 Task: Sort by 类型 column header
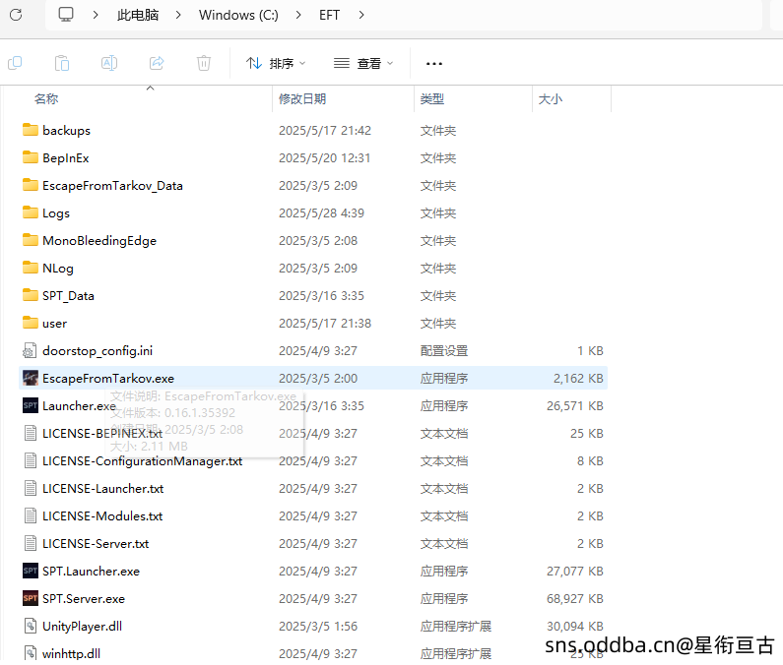coord(432,98)
